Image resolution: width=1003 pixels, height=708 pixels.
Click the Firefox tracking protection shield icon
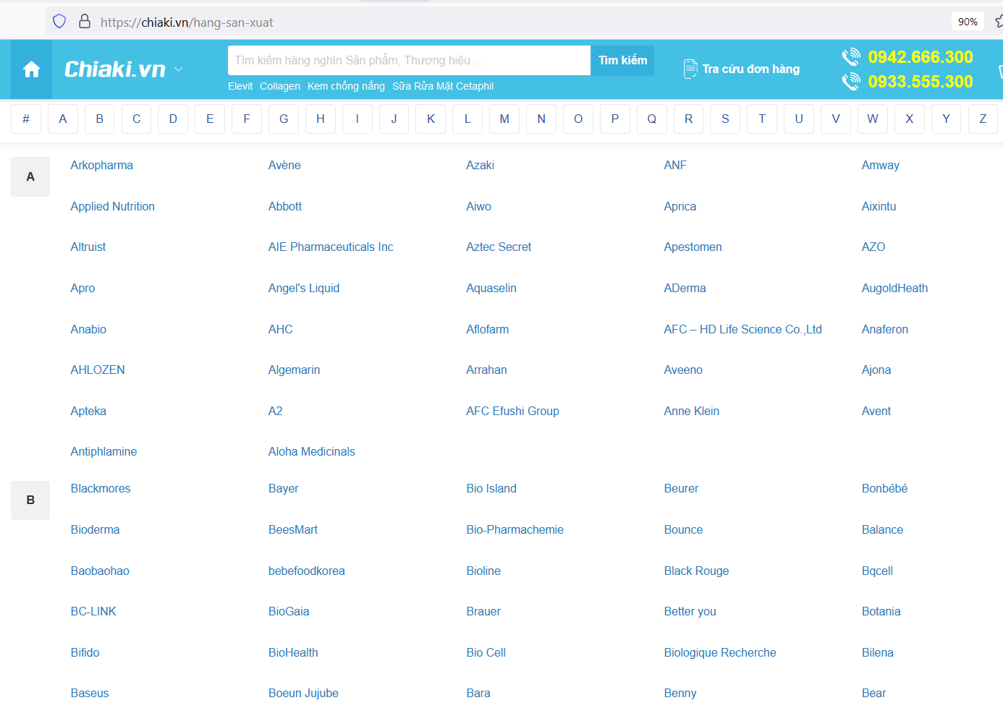coord(59,22)
